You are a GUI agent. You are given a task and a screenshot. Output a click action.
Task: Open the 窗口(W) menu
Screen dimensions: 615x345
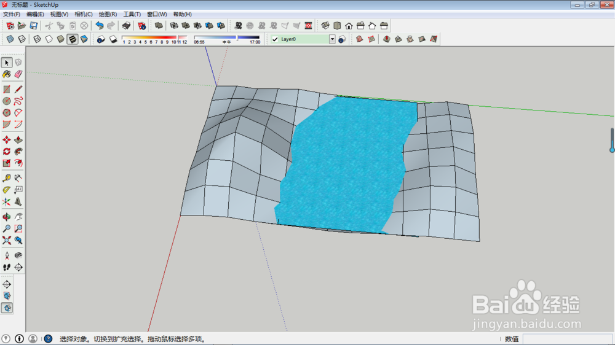(x=157, y=14)
